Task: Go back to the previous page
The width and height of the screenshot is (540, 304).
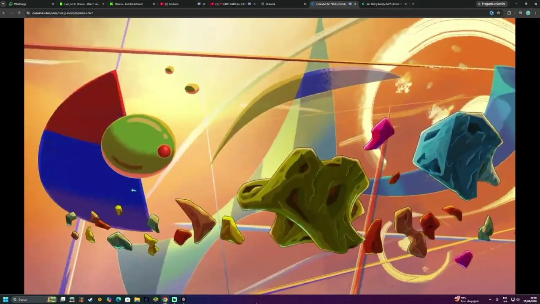Action: (x=4, y=13)
